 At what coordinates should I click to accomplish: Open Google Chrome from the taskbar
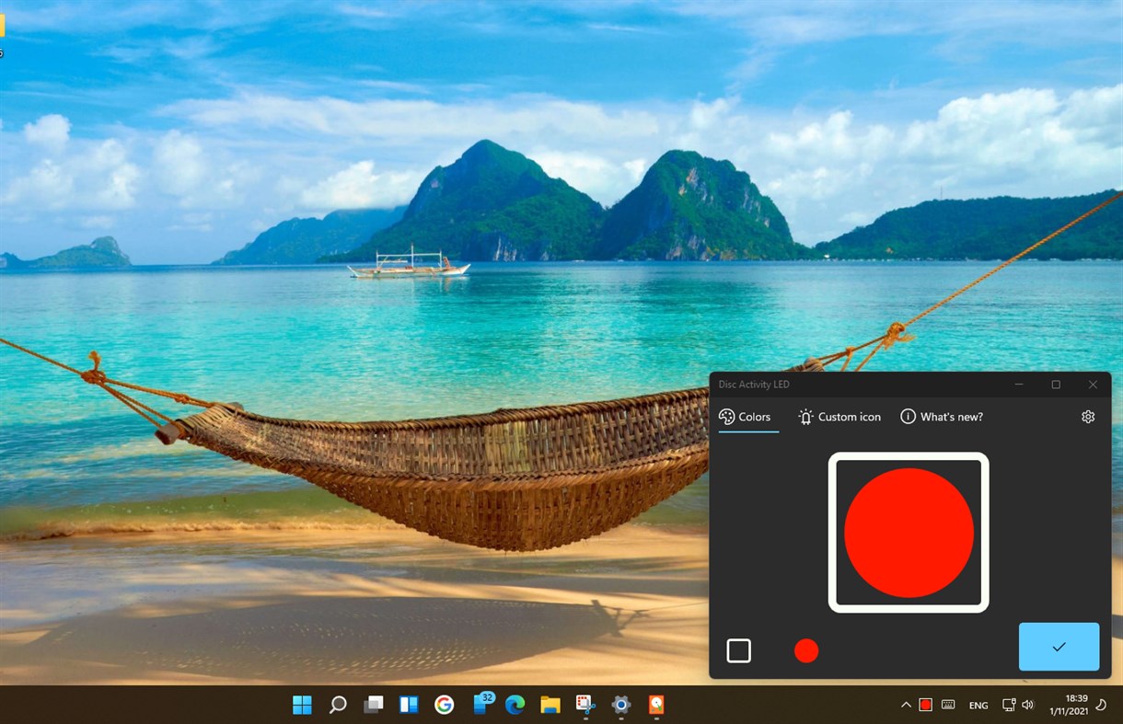[445, 706]
